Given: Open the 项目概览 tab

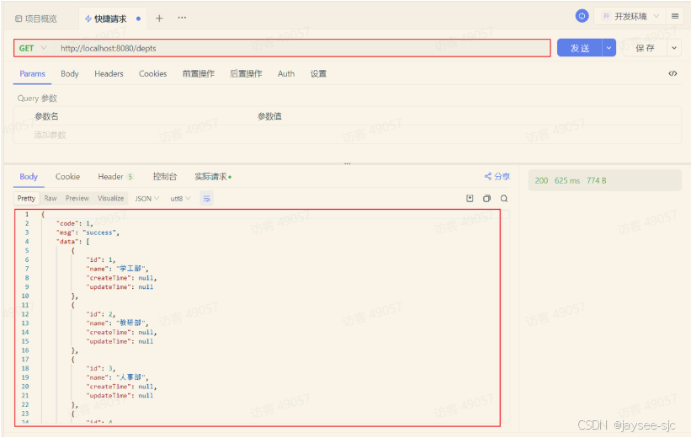Looking at the screenshot, I should coord(36,19).
